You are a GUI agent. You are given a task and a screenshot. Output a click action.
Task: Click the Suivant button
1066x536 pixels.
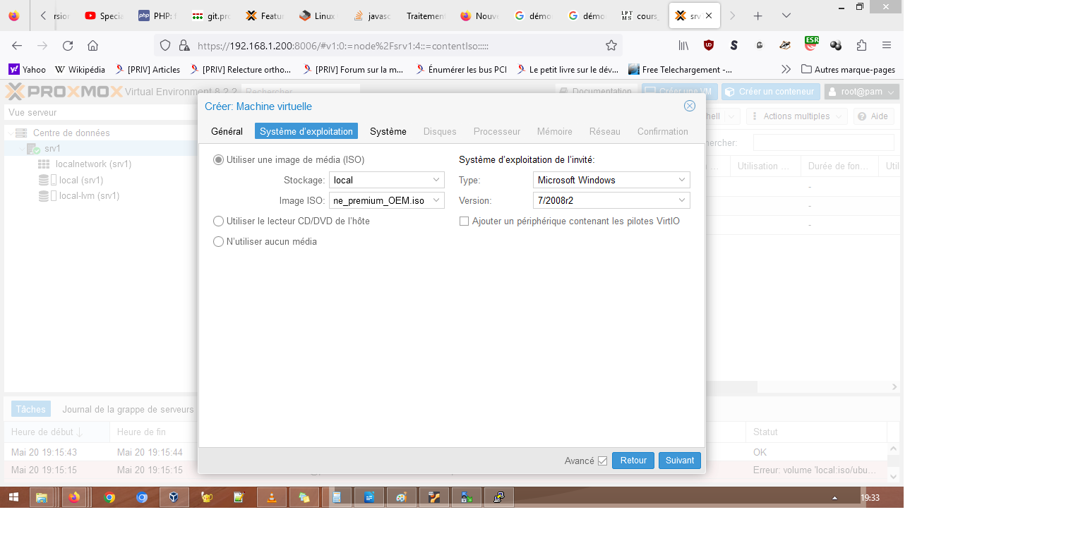[x=679, y=461]
